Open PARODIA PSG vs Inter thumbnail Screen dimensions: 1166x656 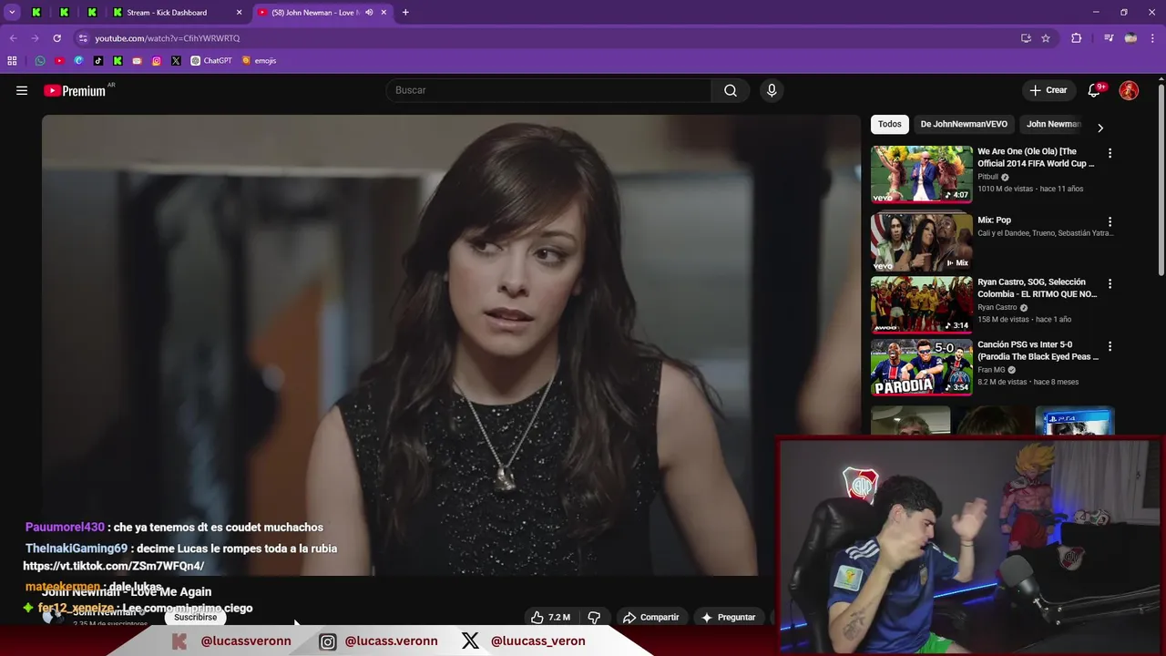922,367
